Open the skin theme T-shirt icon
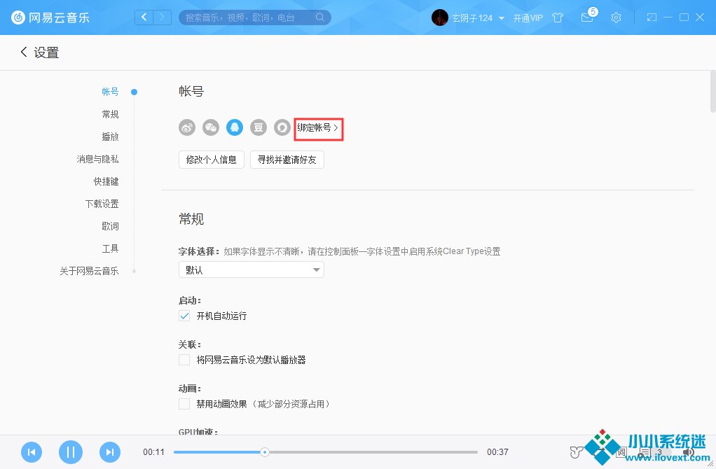Viewport: 716px width, 469px height. tap(558, 17)
